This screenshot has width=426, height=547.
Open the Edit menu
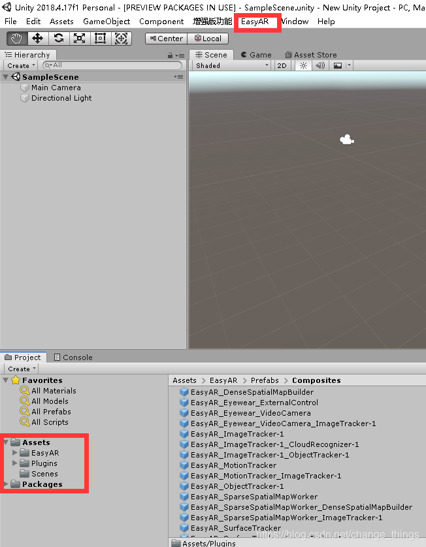[33, 22]
